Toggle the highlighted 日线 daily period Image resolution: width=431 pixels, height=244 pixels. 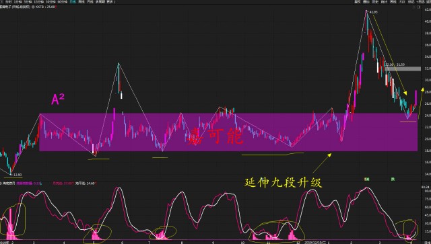(x=73, y=1)
